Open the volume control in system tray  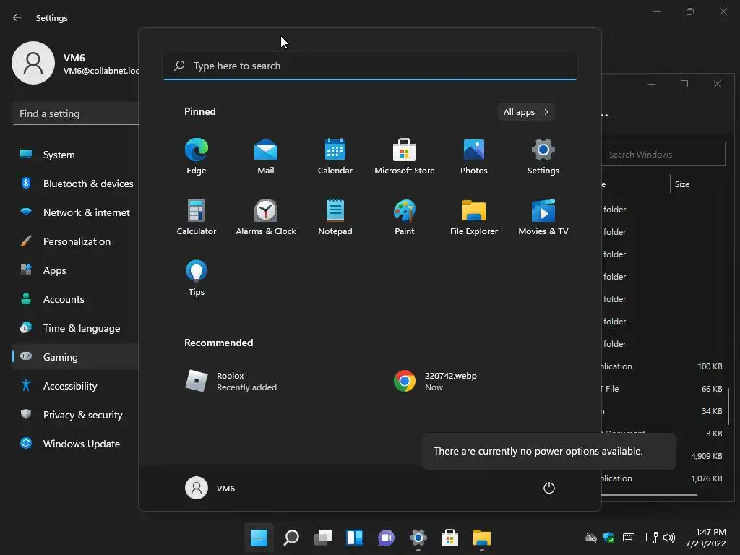669,538
